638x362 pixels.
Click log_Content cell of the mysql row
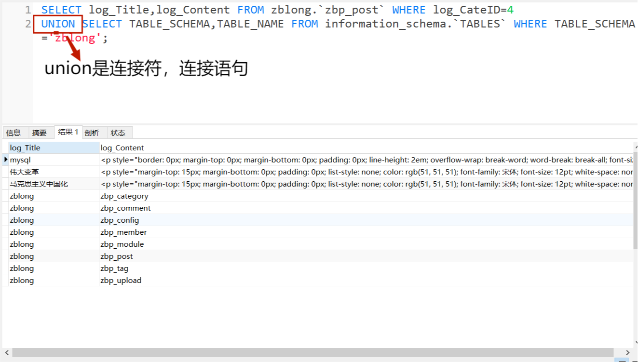(x=366, y=160)
